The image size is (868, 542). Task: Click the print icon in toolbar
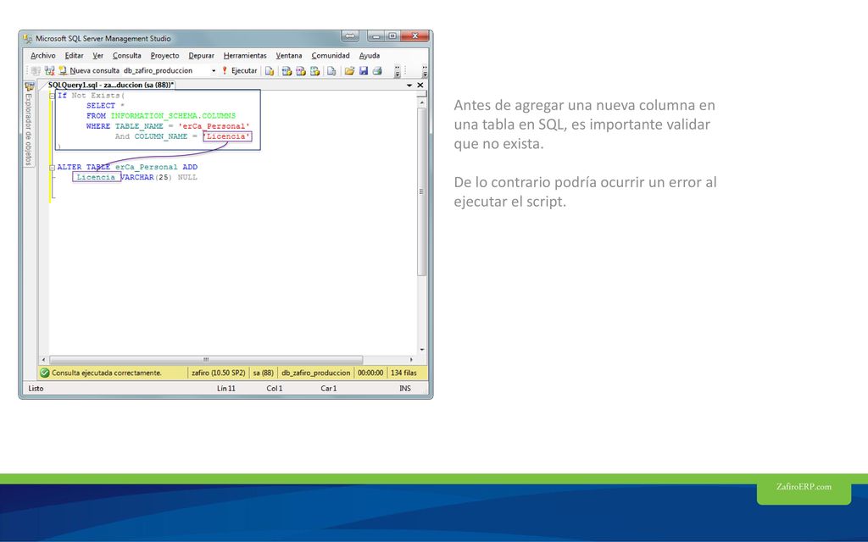click(377, 71)
